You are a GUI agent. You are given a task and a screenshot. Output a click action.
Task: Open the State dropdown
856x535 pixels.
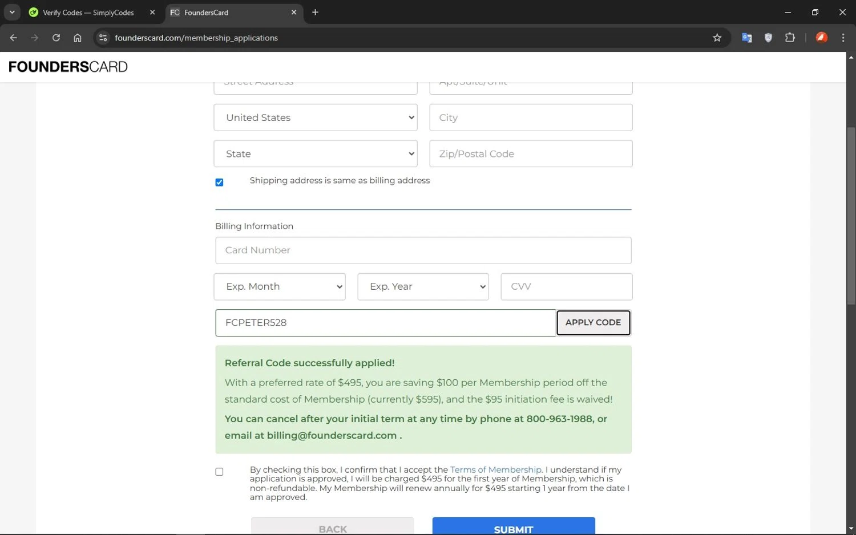[x=316, y=154]
